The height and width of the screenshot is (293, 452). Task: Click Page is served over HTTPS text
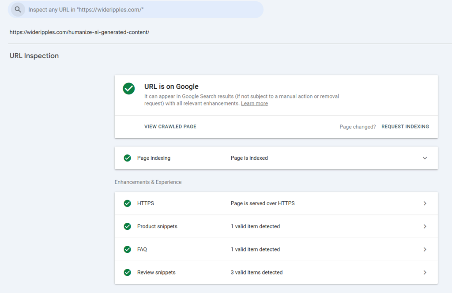(x=263, y=203)
